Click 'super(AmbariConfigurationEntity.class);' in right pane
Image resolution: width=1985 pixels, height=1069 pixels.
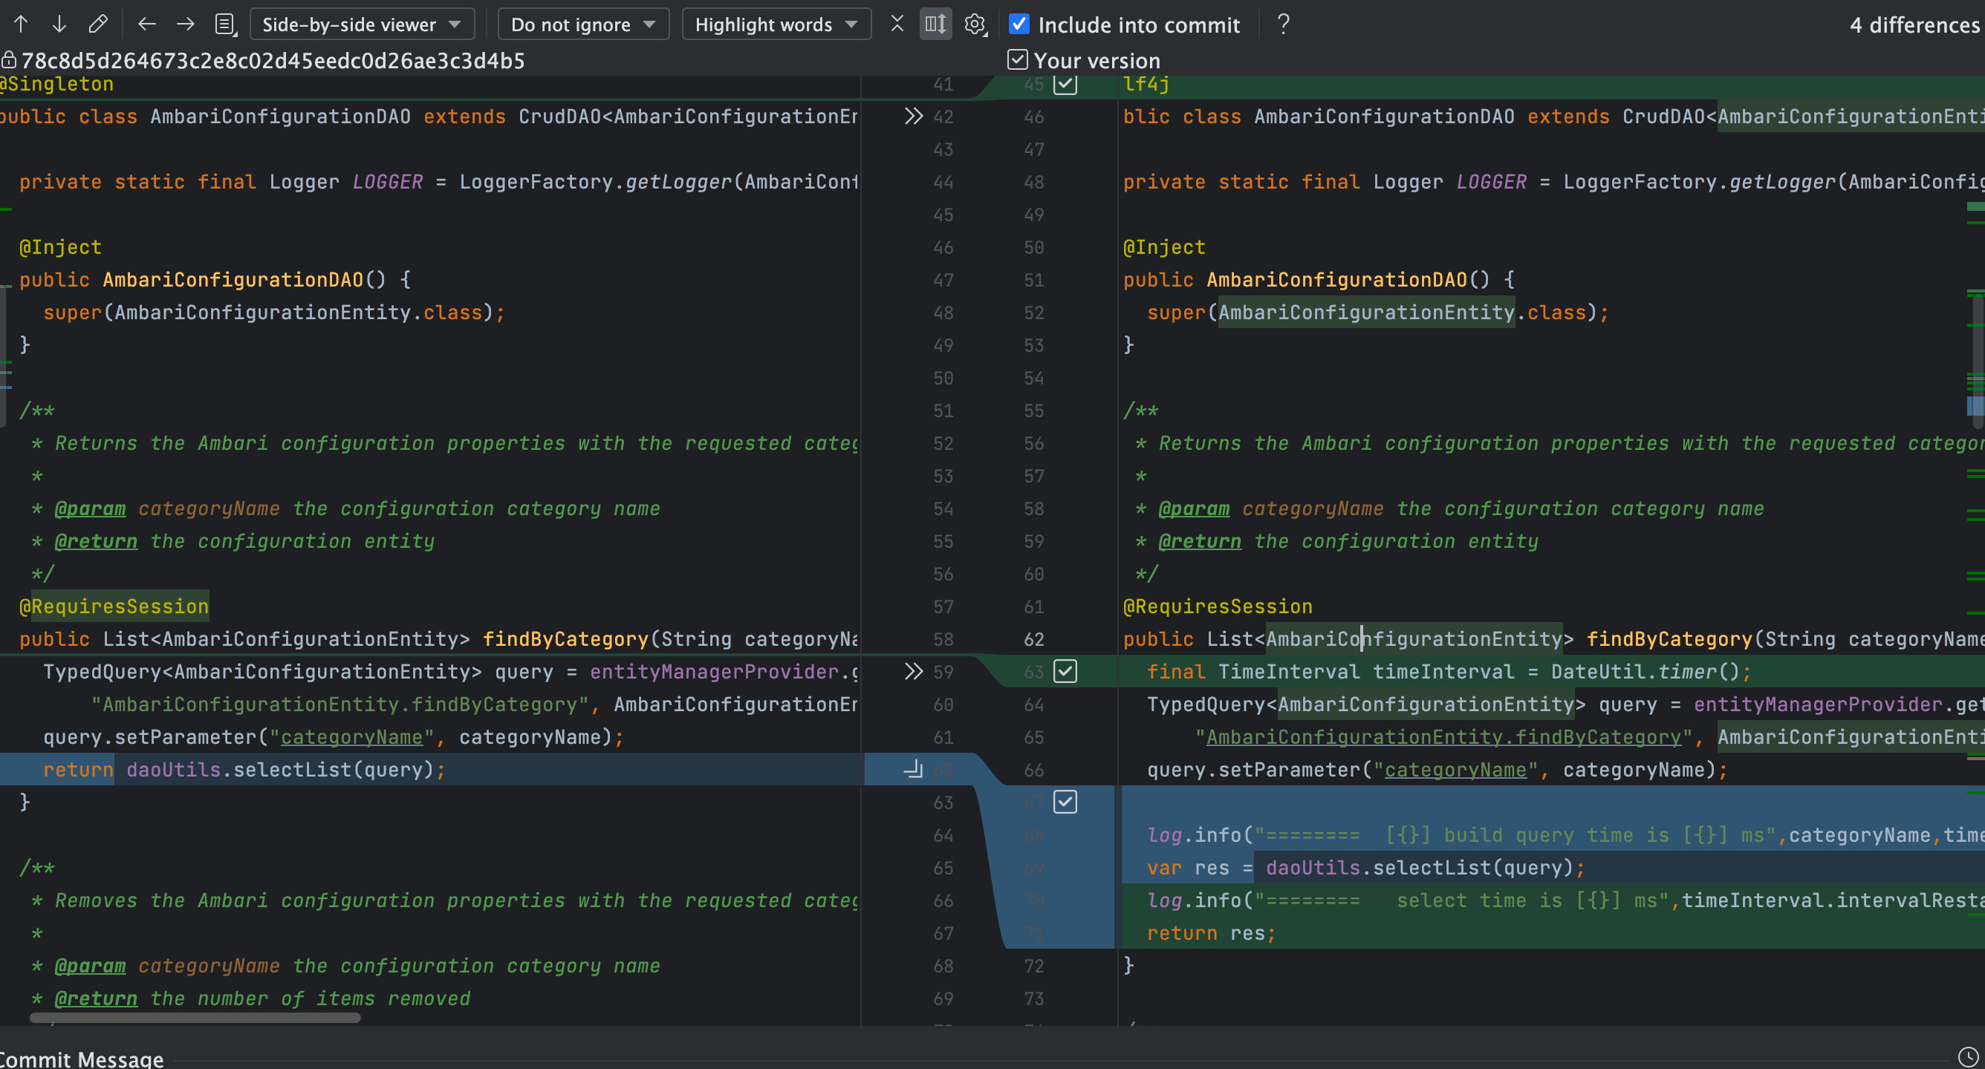(x=1378, y=312)
